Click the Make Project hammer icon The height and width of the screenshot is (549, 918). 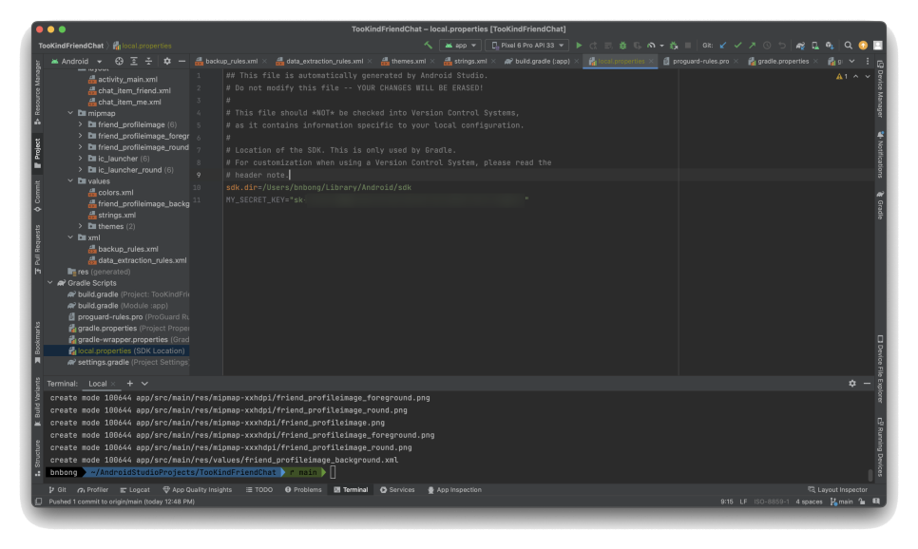(428, 45)
